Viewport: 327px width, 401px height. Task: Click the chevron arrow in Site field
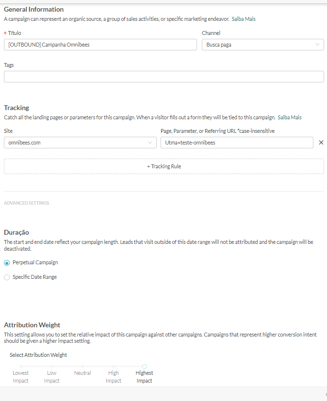(150, 143)
